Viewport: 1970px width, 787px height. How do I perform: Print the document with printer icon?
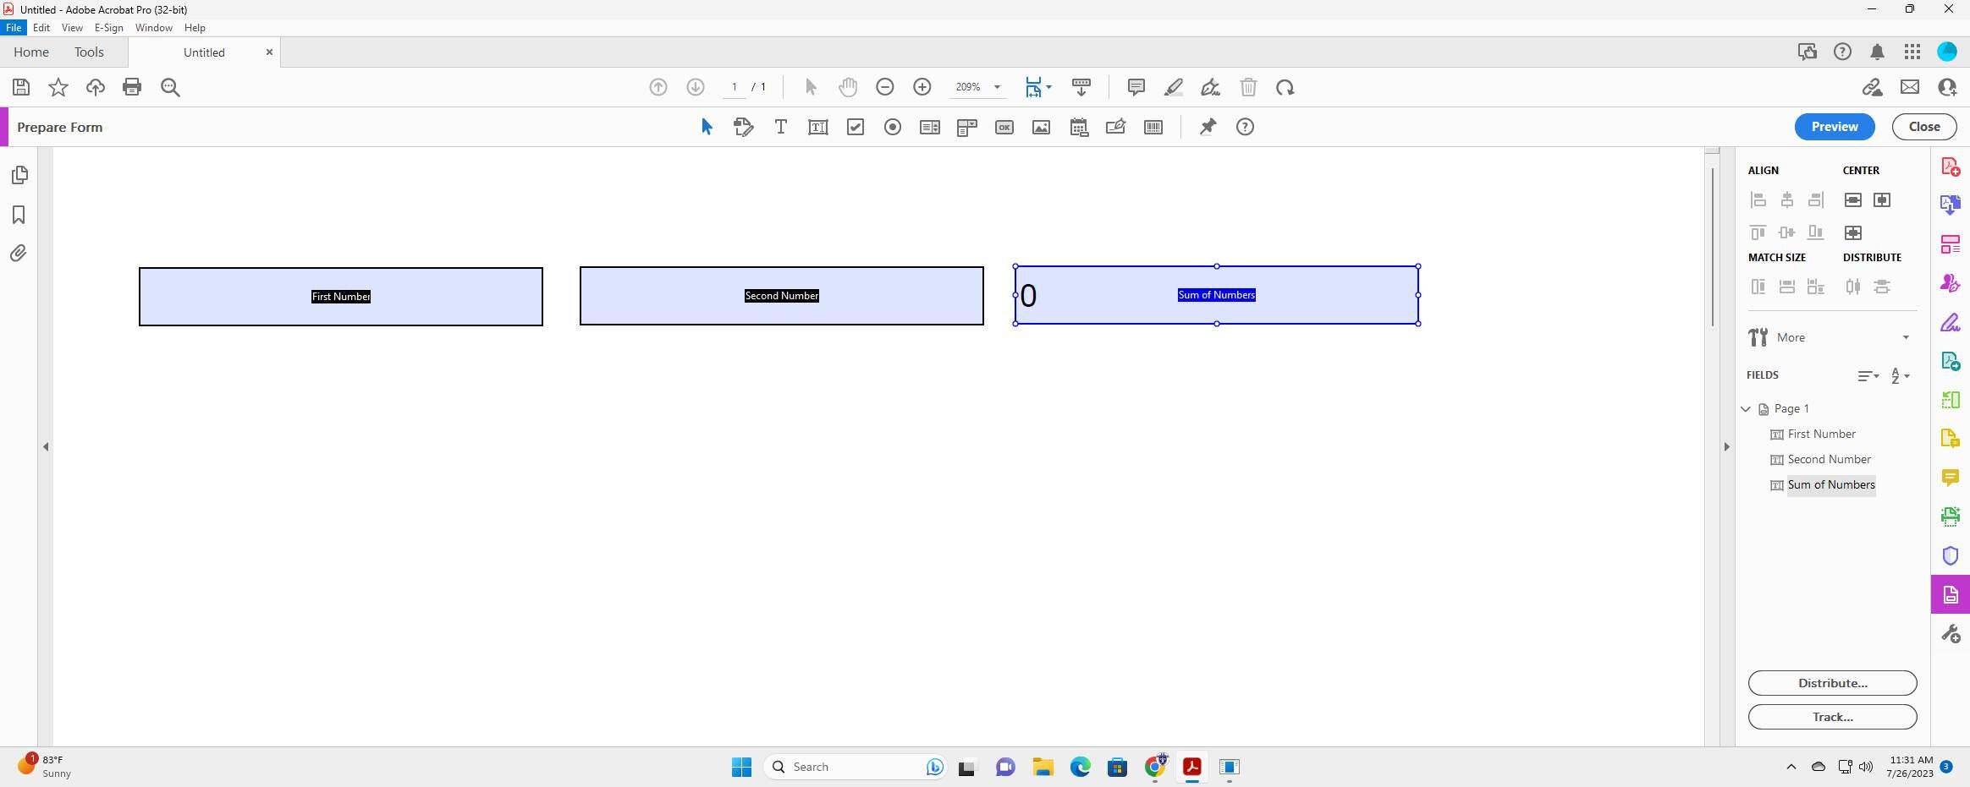pos(132,87)
